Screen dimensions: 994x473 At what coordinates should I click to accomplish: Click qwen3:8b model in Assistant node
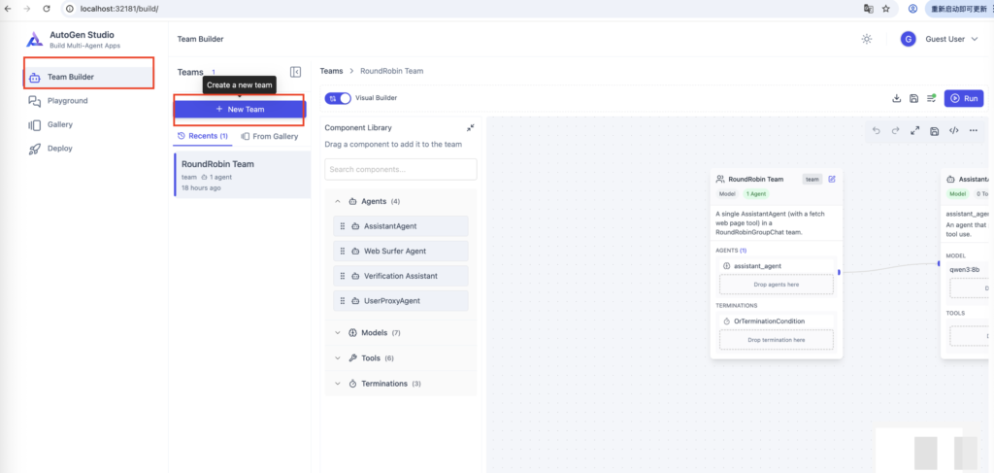click(x=964, y=269)
